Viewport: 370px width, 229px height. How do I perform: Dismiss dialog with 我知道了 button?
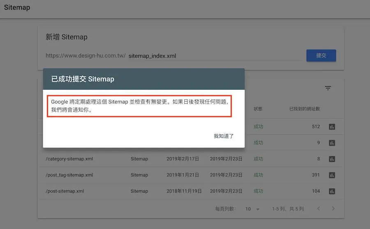pos(224,136)
